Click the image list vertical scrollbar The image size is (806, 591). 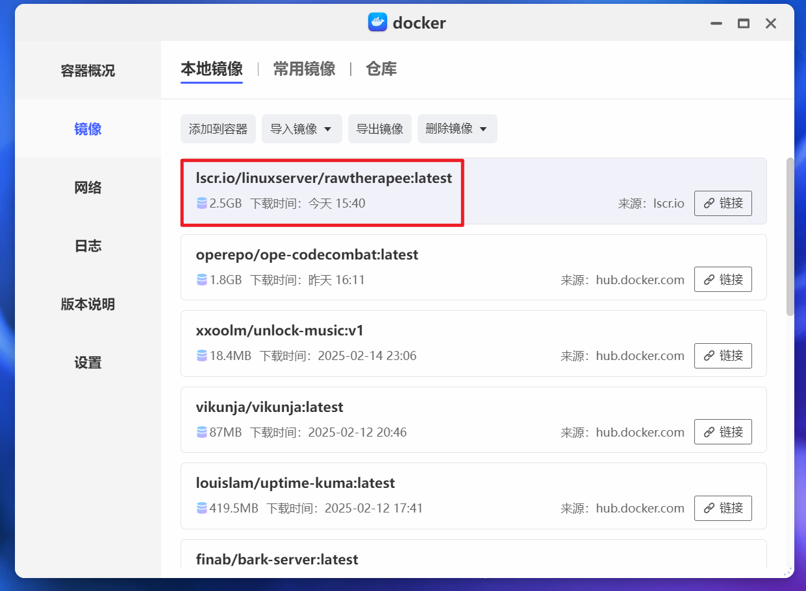790,236
